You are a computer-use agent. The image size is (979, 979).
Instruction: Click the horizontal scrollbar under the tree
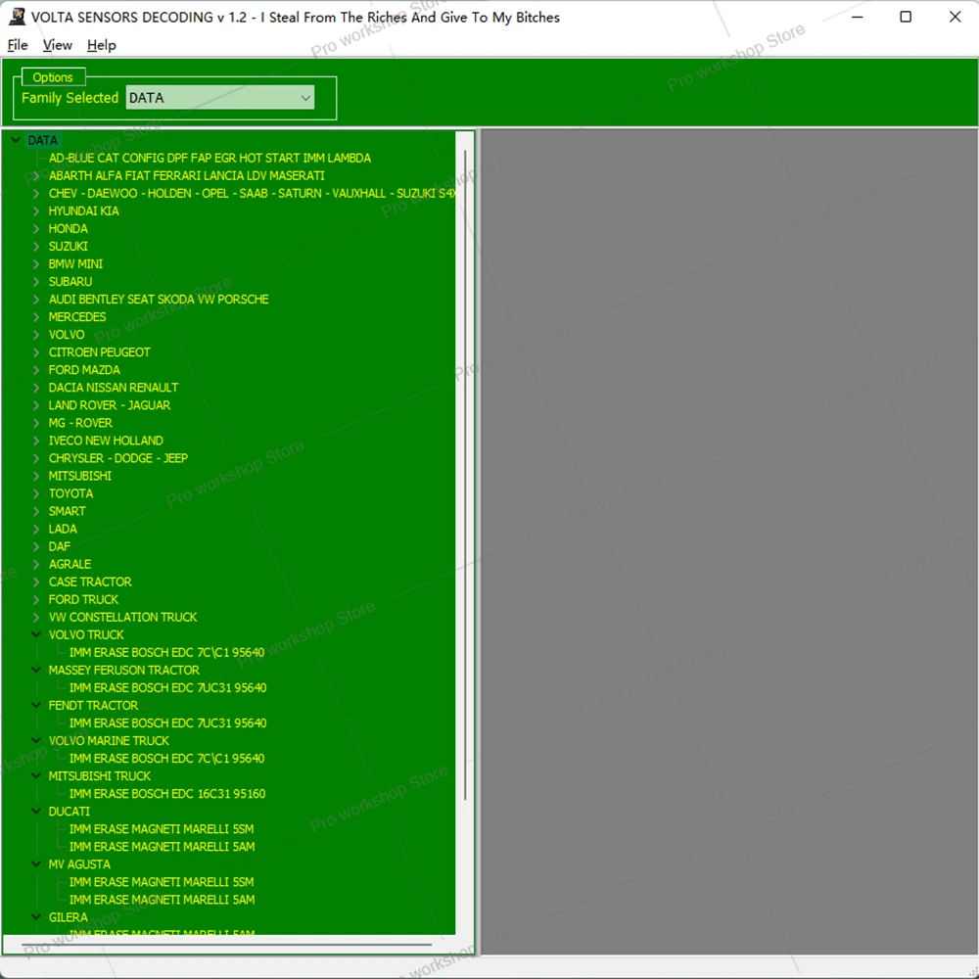coord(226,945)
